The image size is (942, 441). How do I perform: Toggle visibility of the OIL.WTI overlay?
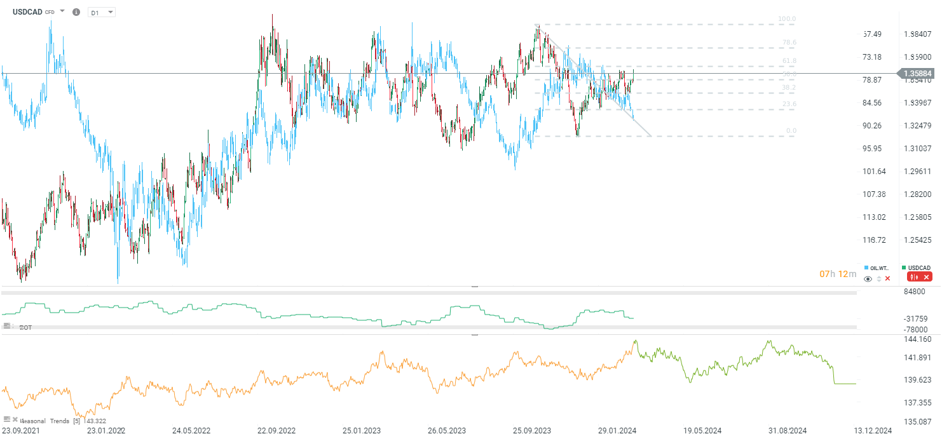868,278
